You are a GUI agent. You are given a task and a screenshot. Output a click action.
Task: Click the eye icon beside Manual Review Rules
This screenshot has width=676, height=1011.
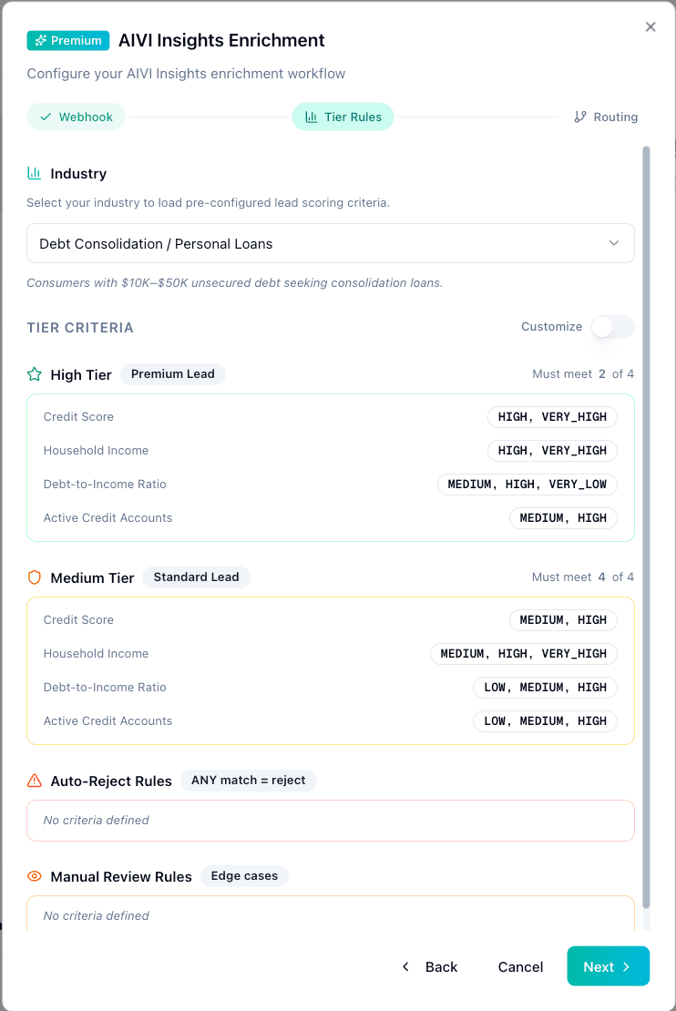pyautogui.click(x=34, y=876)
